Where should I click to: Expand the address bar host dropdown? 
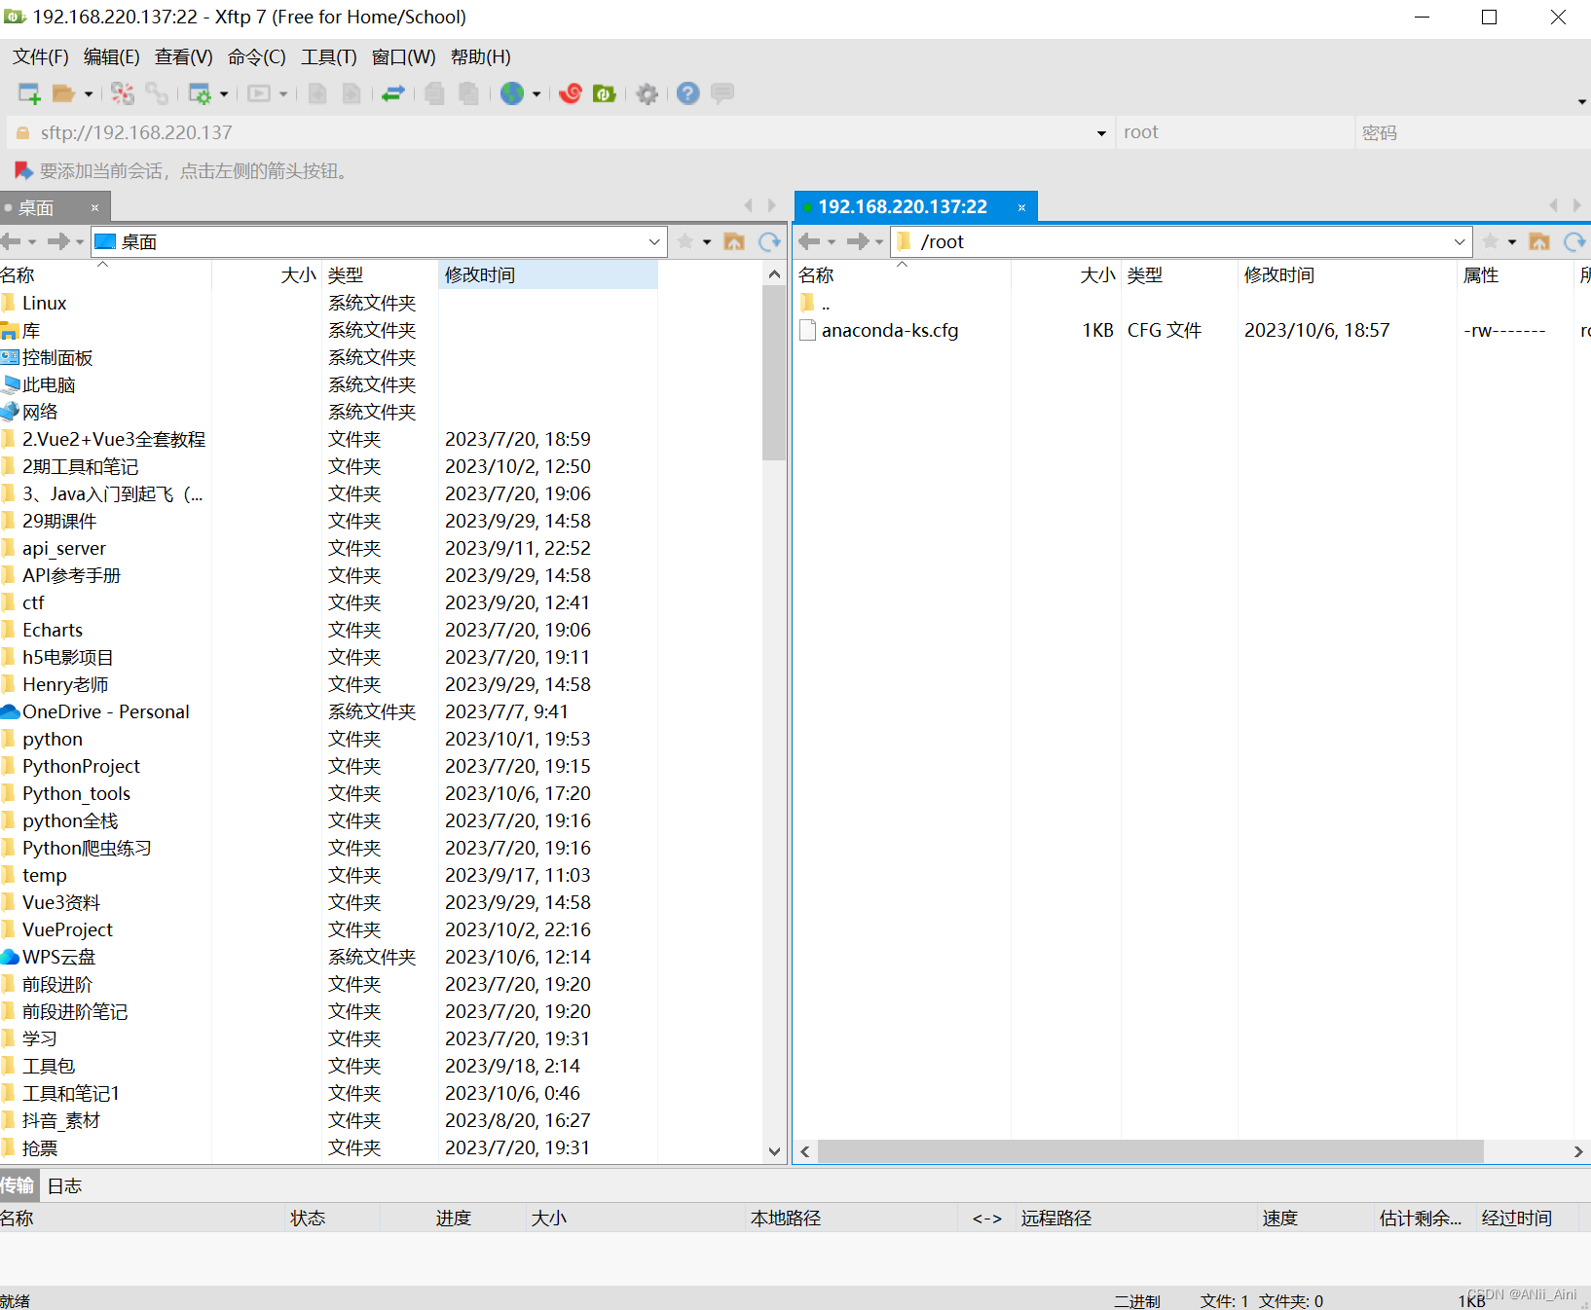click(1101, 133)
